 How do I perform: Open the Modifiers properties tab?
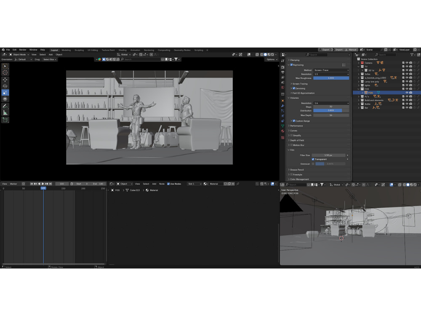pyautogui.click(x=283, y=106)
